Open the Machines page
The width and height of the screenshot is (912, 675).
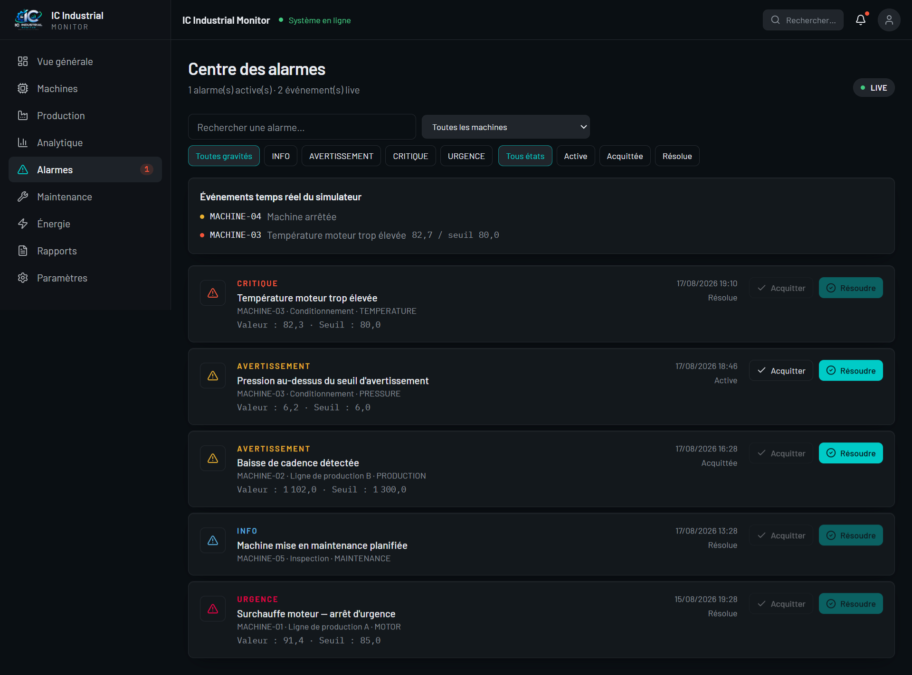(85, 88)
